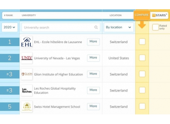
Task: Click the orange COMPARE header button
Action: tap(142, 15)
